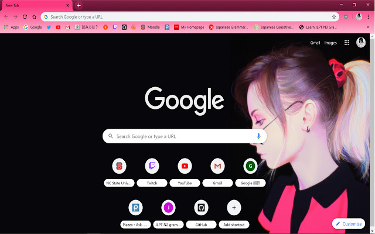Minimize the Chrome window
Screen dimensions: 375x234
[341, 5]
